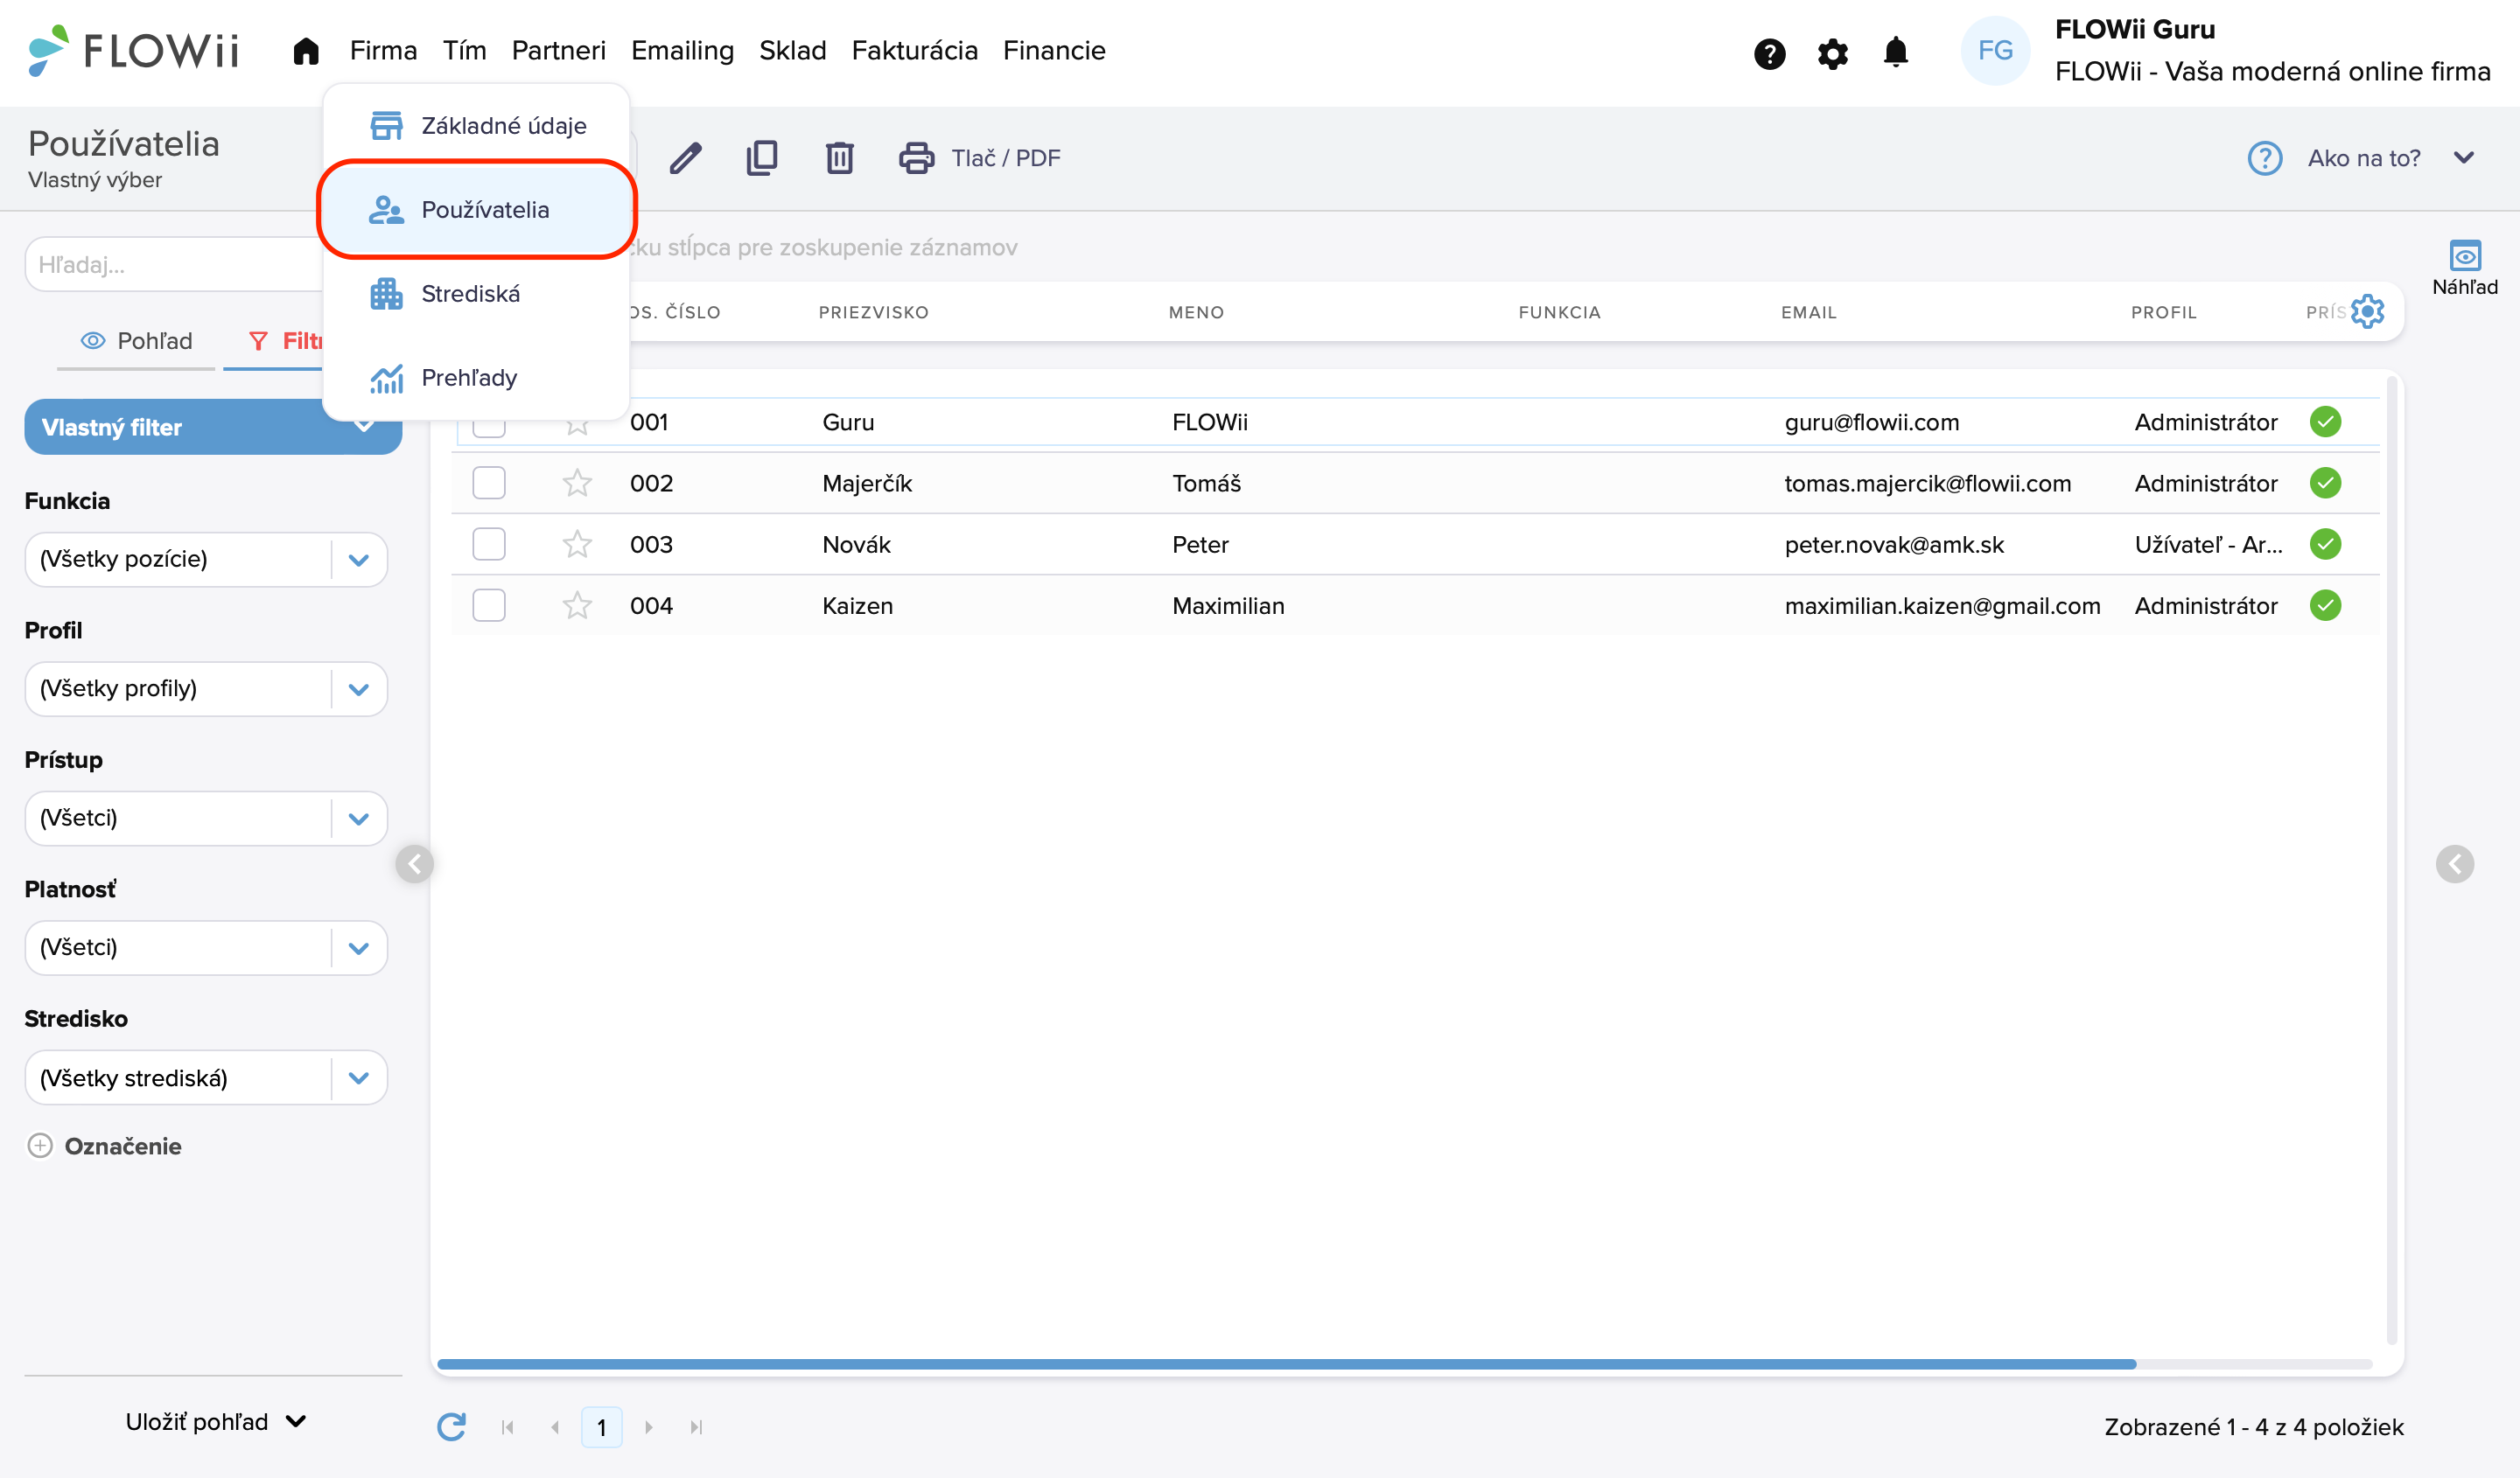The width and height of the screenshot is (2520, 1478).
Task: Star the Novák row as favorite
Action: click(x=577, y=545)
